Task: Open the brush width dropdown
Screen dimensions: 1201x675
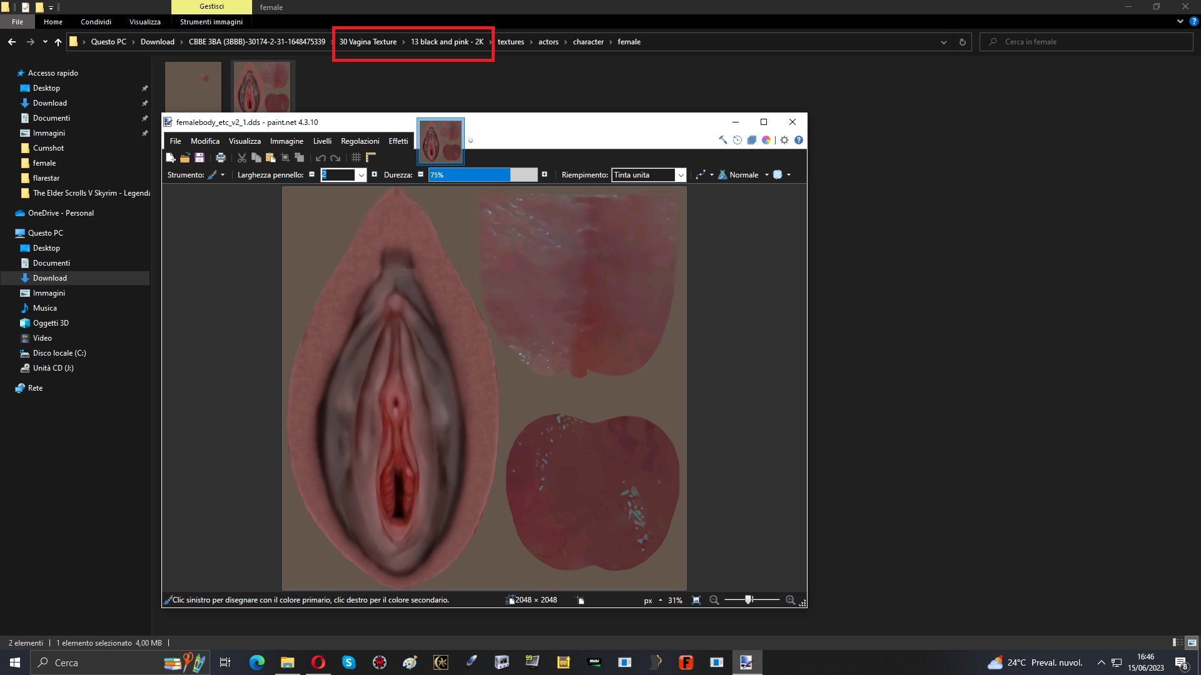Action: click(x=361, y=175)
